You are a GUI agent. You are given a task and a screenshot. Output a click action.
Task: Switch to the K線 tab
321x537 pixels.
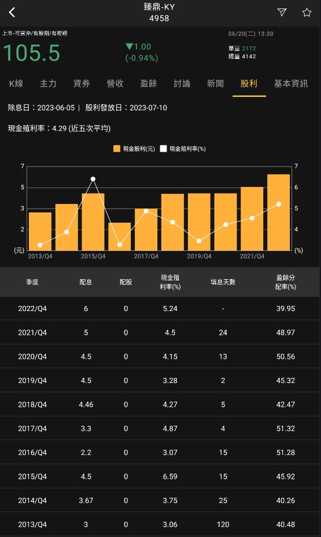pos(16,84)
